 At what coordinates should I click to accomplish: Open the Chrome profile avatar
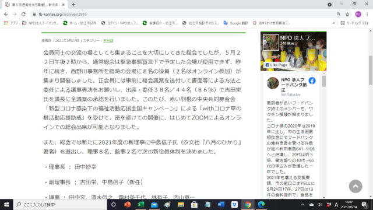pyautogui.click(x=358, y=14)
